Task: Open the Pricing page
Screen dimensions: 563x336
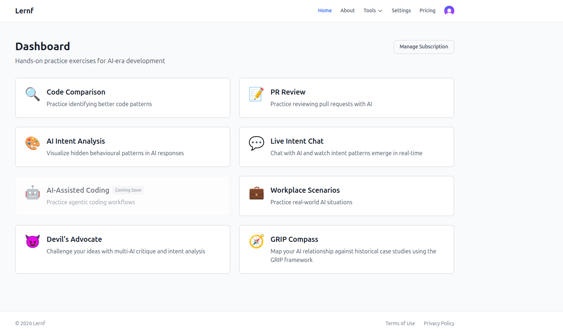Action: coord(427,11)
